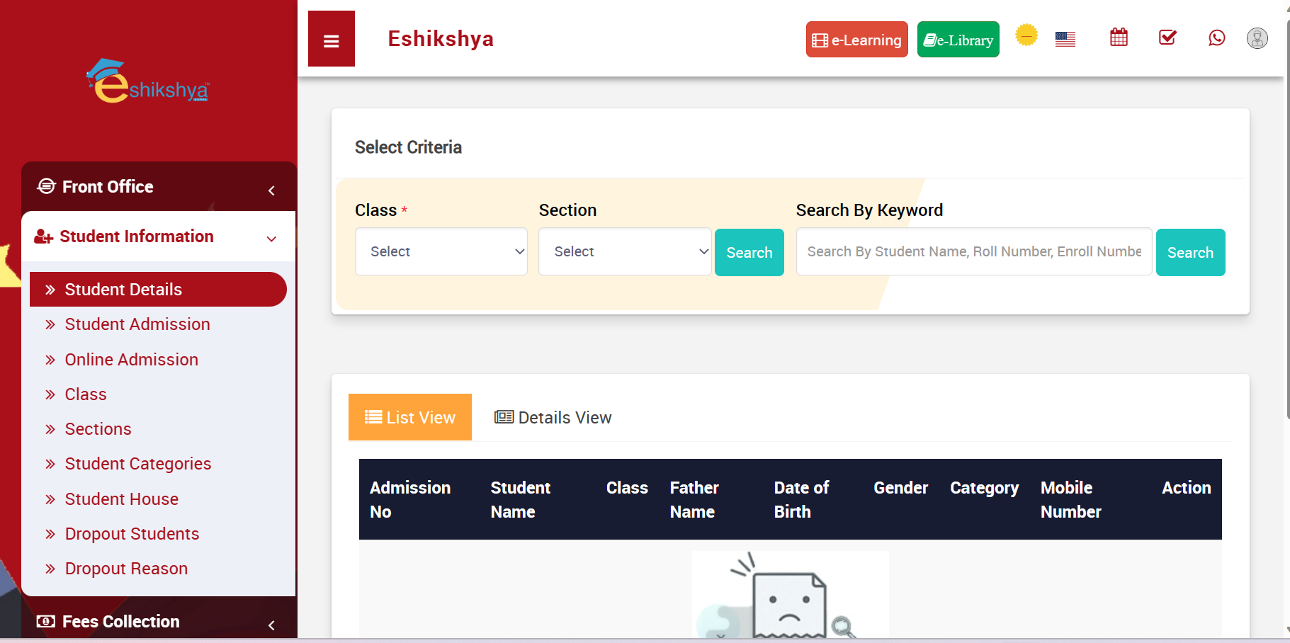This screenshot has height=643, width=1290.
Task: Open the calendar icon in header
Action: coord(1119,38)
